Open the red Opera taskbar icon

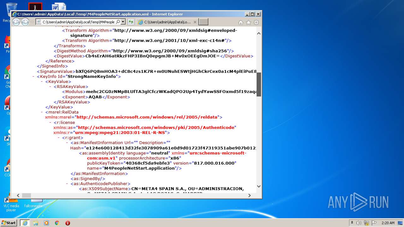(x=68, y=223)
